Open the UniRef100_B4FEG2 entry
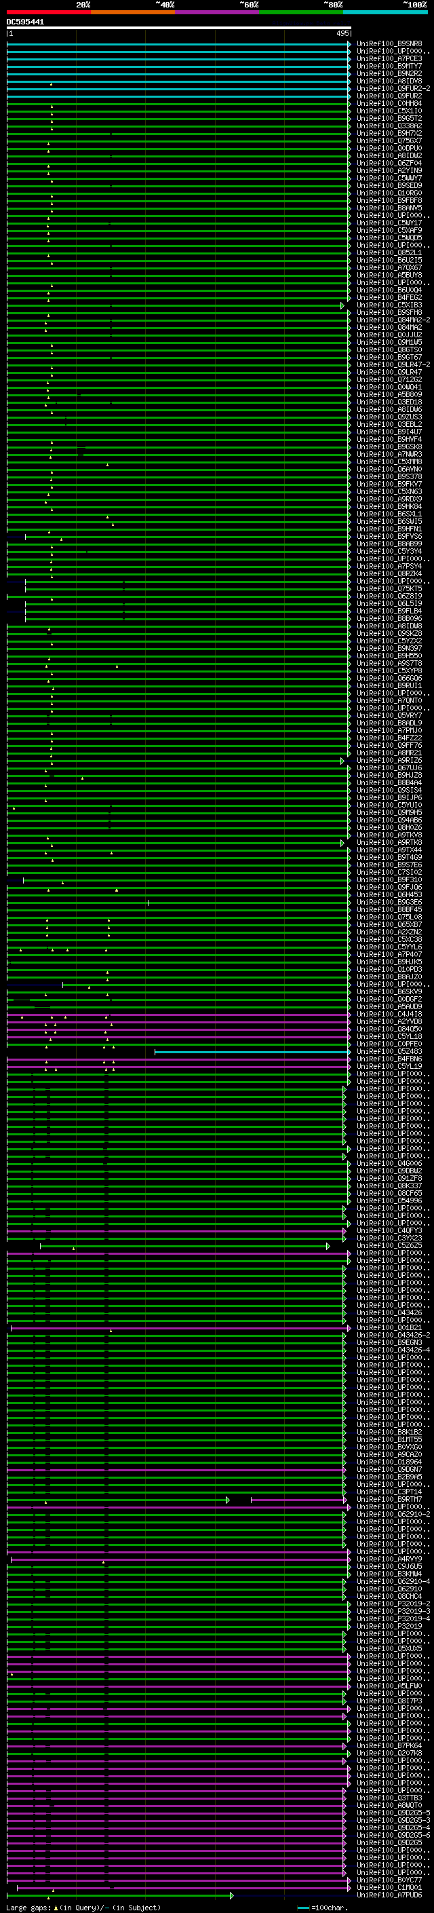 click(389, 298)
